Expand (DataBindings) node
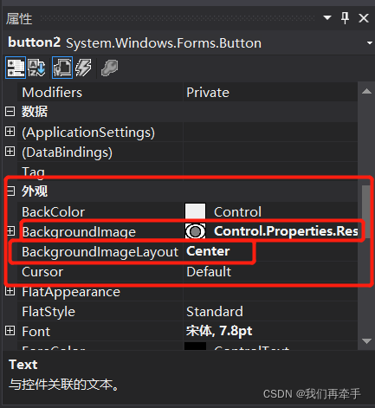Viewport: 375px width, 408px height. pyautogui.click(x=10, y=152)
